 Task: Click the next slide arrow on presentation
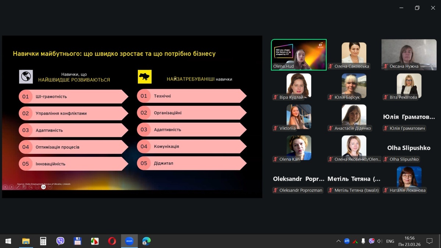coord(11,187)
